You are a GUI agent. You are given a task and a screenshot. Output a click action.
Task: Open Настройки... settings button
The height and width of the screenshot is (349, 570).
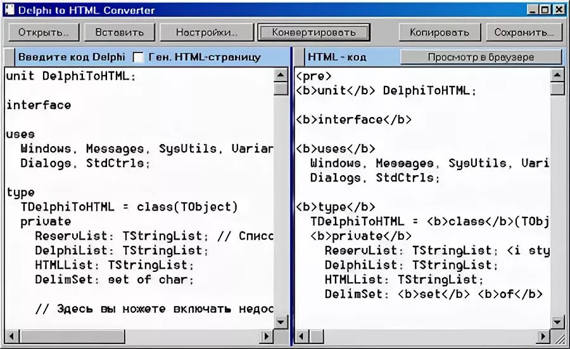coord(206,32)
